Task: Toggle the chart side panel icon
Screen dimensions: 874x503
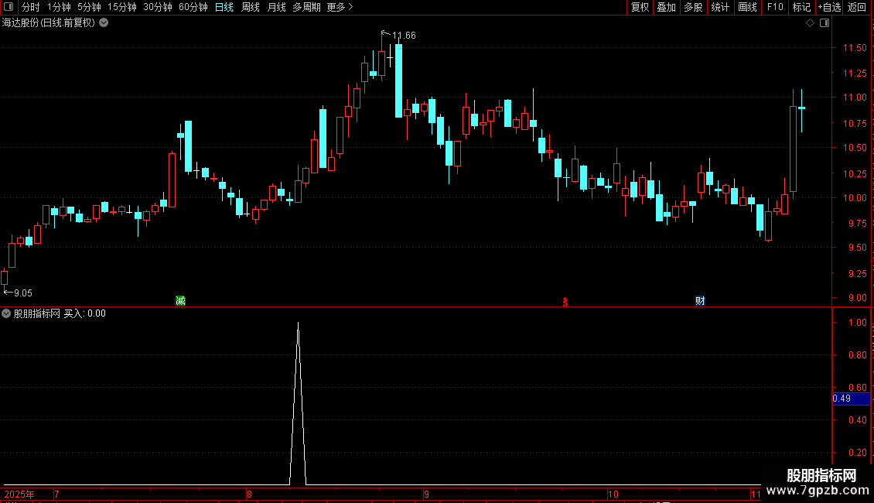Action: [x=824, y=23]
